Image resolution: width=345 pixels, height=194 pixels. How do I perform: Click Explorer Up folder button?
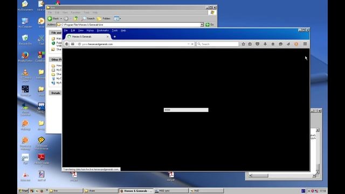coord(75,18)
